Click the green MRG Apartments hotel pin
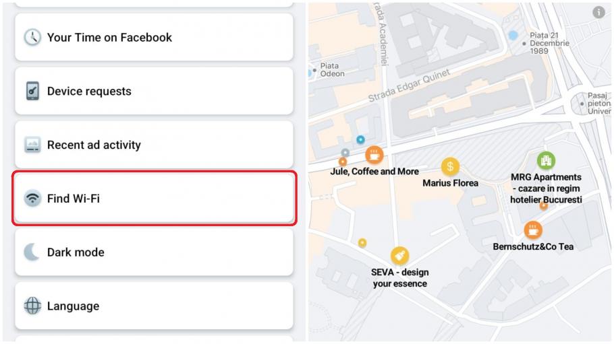Viewport: 614px width, 344px height. click(546, 160)
